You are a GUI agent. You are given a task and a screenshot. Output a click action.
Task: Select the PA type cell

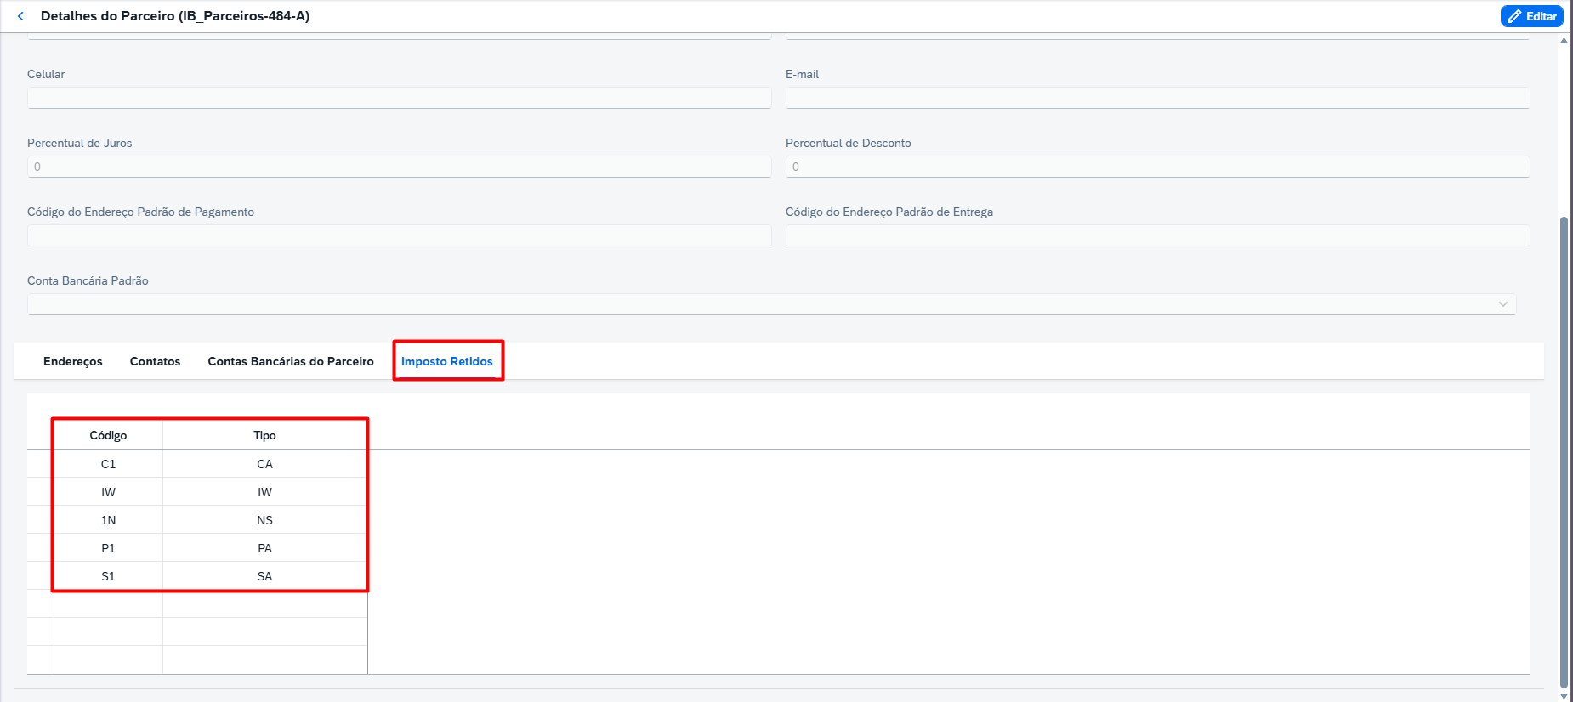(264, 548)
